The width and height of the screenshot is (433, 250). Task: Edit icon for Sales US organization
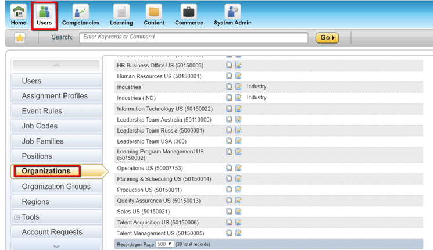[238, 212]
